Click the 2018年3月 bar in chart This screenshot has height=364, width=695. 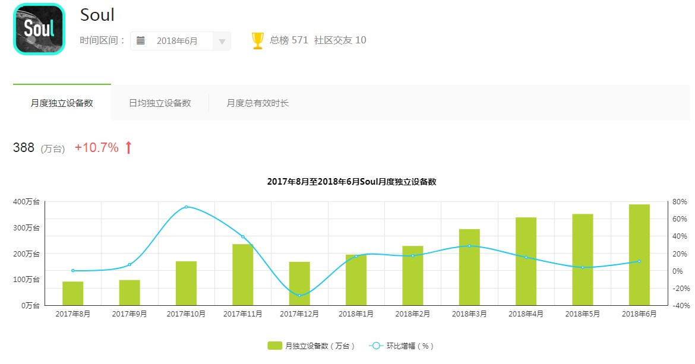[469, 267]
